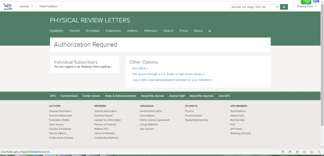Click the green circular extension badge
324x156 pixels.
coord(306,2)
